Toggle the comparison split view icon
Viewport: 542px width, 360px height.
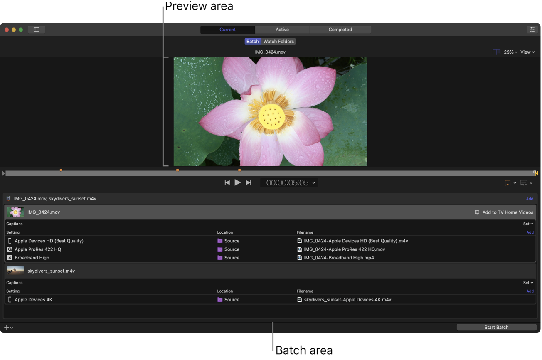(x=496, y=52)
